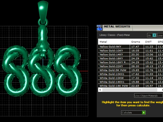Click the User button in library row
The image size is (163, 122).
(x=160, y=35)
